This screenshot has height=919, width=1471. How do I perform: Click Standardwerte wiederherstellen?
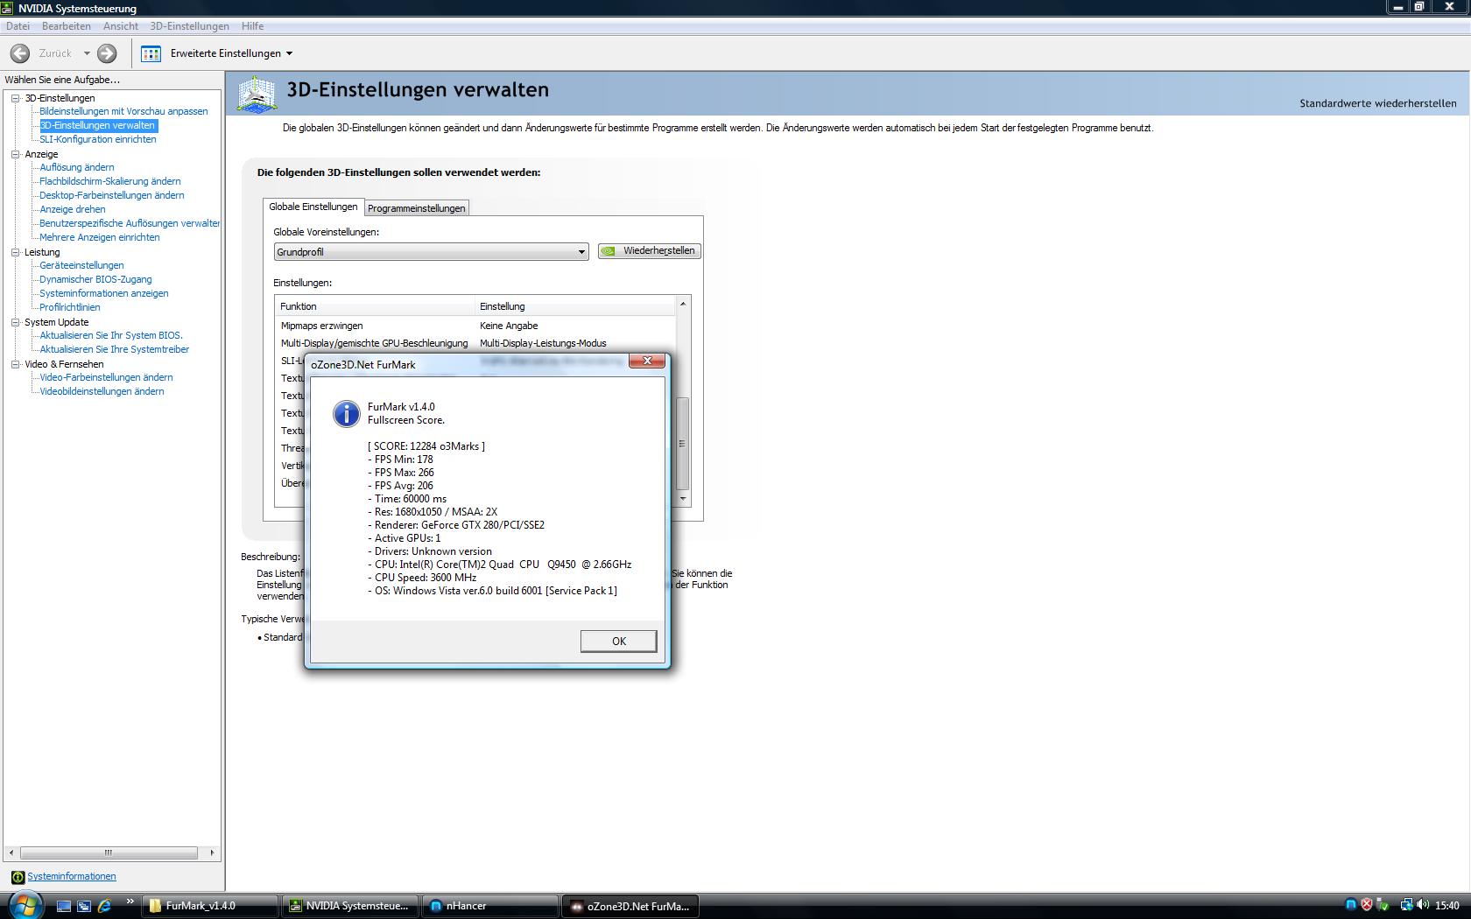[1378, 103]
